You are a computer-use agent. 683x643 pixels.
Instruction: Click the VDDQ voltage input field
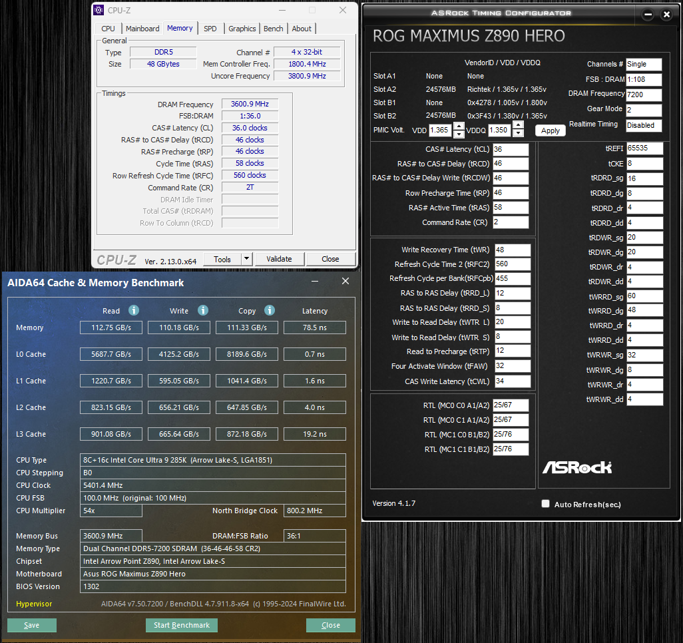point(500,130)
